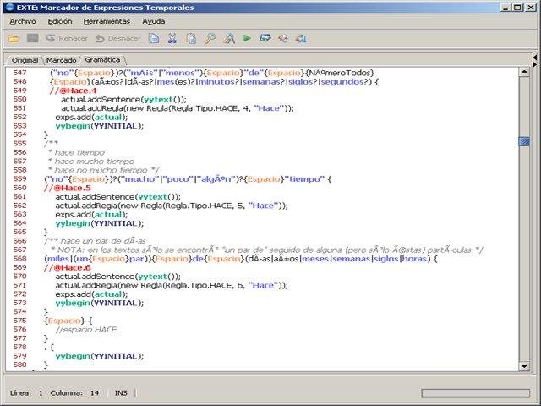Click the copy document icon
This screenshot has height=406, width=541.
[153, 38]
